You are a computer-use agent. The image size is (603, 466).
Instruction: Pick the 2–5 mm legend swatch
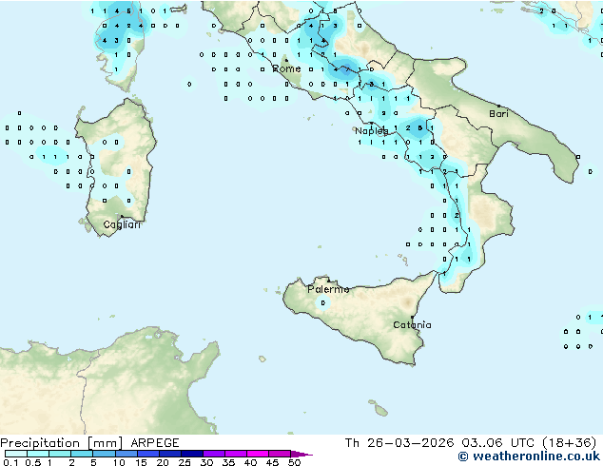click(x=82, y=454)
